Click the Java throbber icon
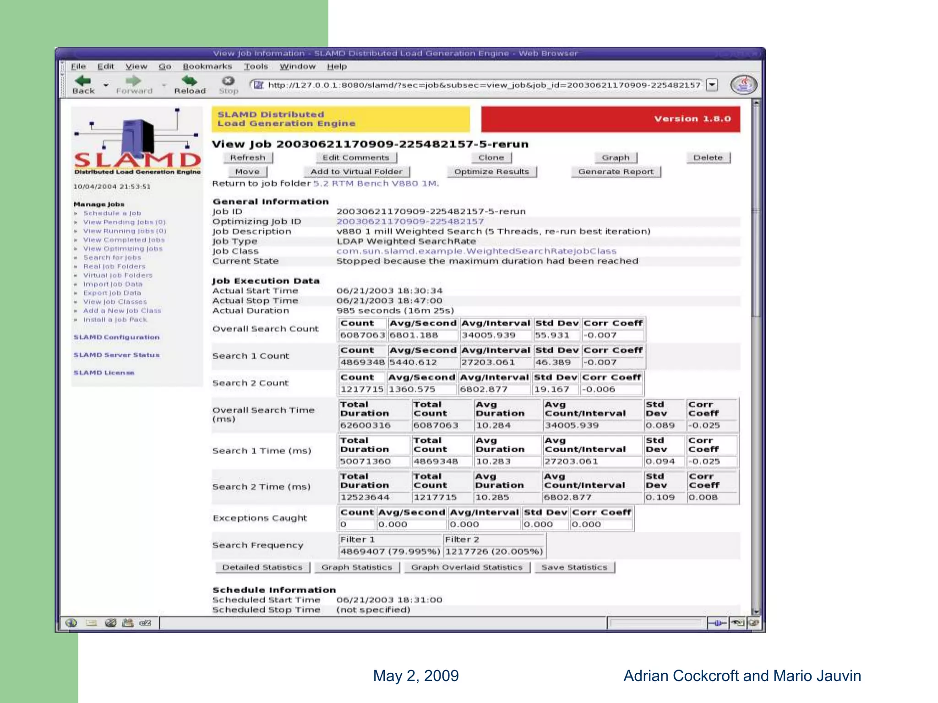Image resolution: width=938 pixels, height=703 pixels. tap(743, 85)
